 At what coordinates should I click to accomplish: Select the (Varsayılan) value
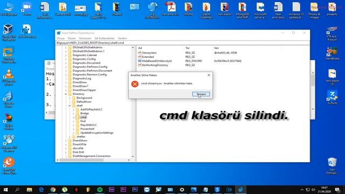click(149, 53)
